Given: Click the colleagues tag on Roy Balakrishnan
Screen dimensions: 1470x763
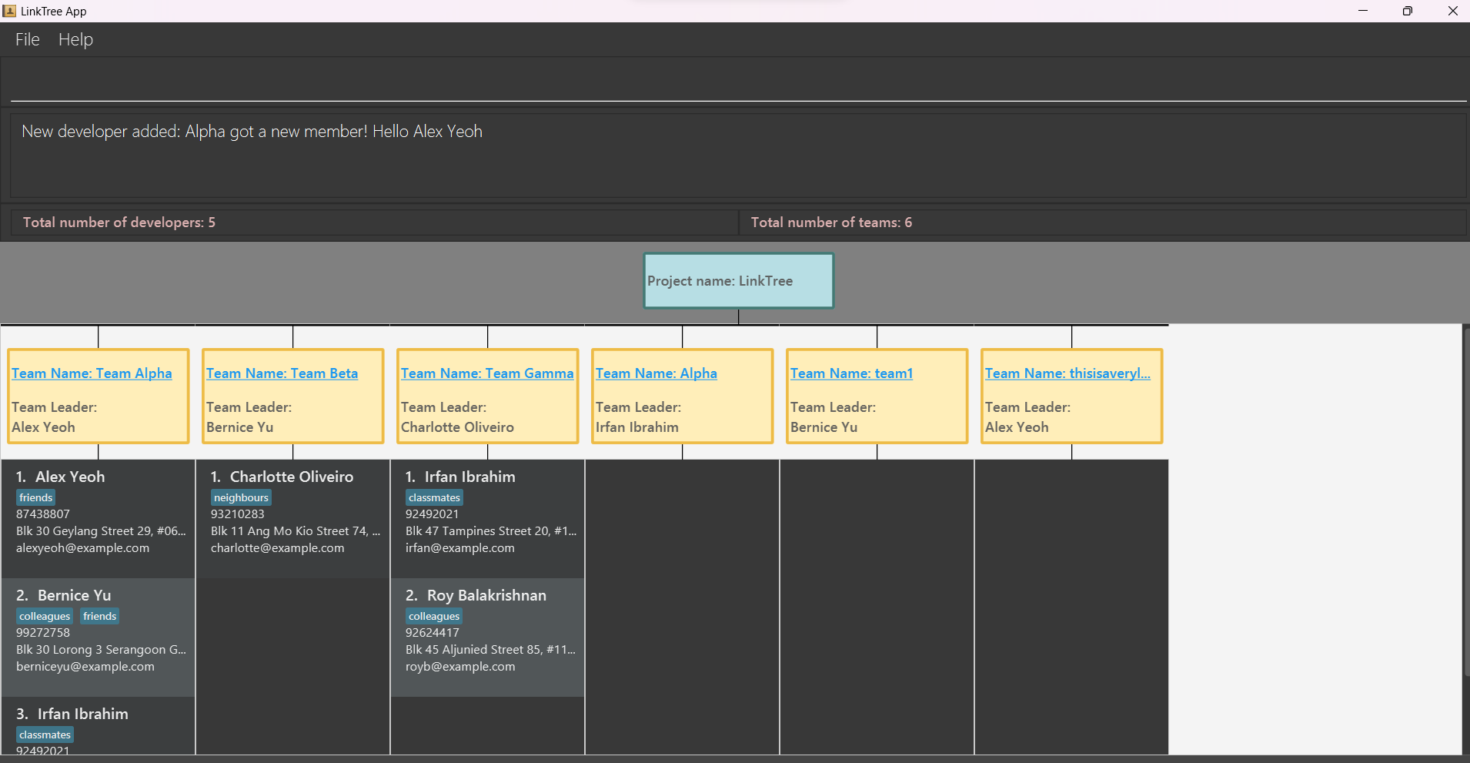Looking at the screenshot, I should pos(434,617).
